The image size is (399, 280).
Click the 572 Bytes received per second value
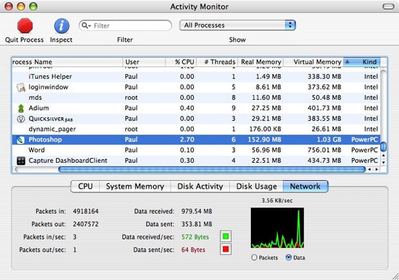tap(195, 237)
